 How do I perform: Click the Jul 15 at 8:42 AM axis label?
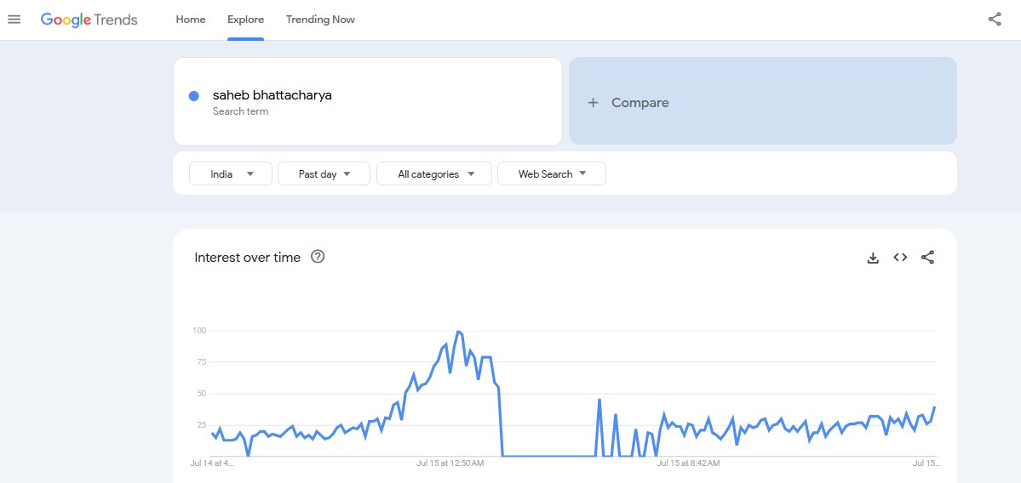688,463
